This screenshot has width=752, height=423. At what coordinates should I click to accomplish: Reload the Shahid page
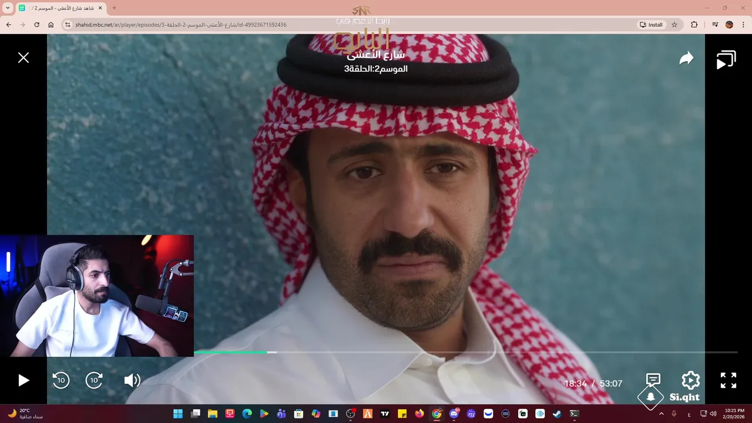point(36,25)
